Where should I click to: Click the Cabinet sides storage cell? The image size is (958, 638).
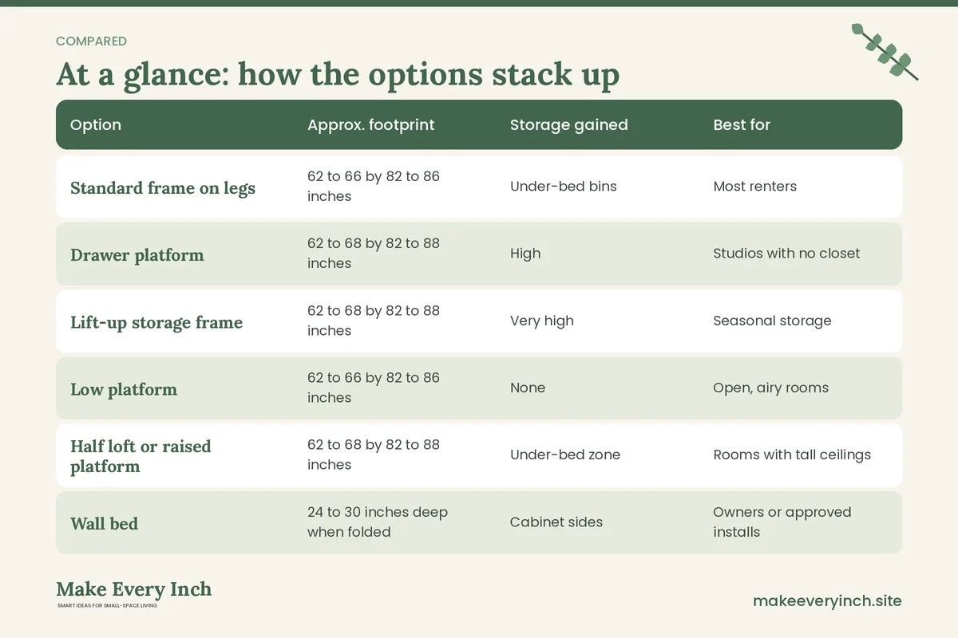(556, 522)
